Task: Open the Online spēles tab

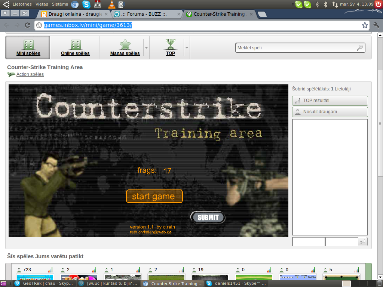Action: pyautogui.click(x=75, y=47)
